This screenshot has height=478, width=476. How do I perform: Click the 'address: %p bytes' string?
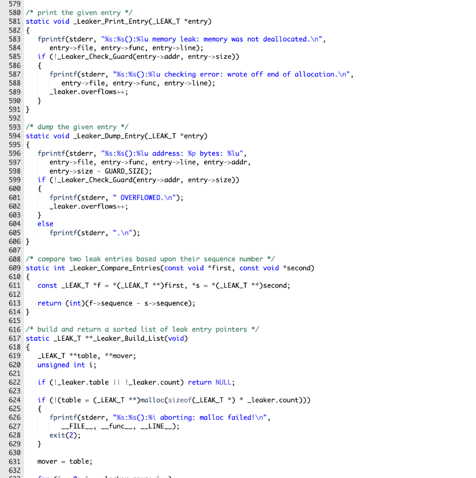(172, 154)
